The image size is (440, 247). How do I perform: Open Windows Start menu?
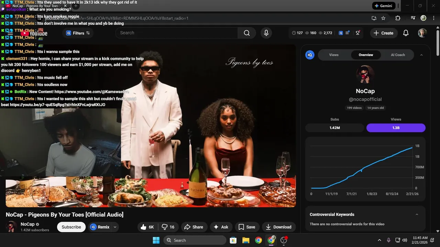[156, 240]
